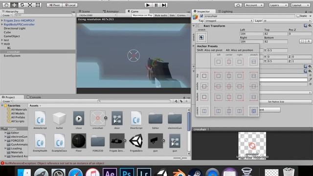313x176 pixels.
Task: Select the Rect transform tool
Action: coord(38,5)
